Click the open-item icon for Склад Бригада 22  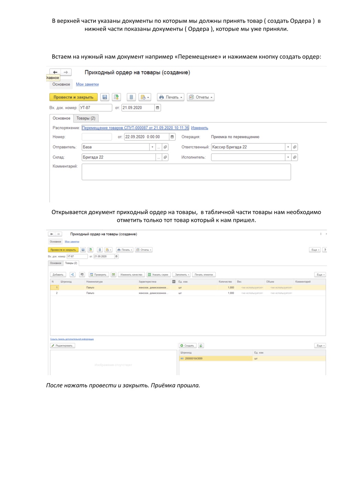click(165, 157)
